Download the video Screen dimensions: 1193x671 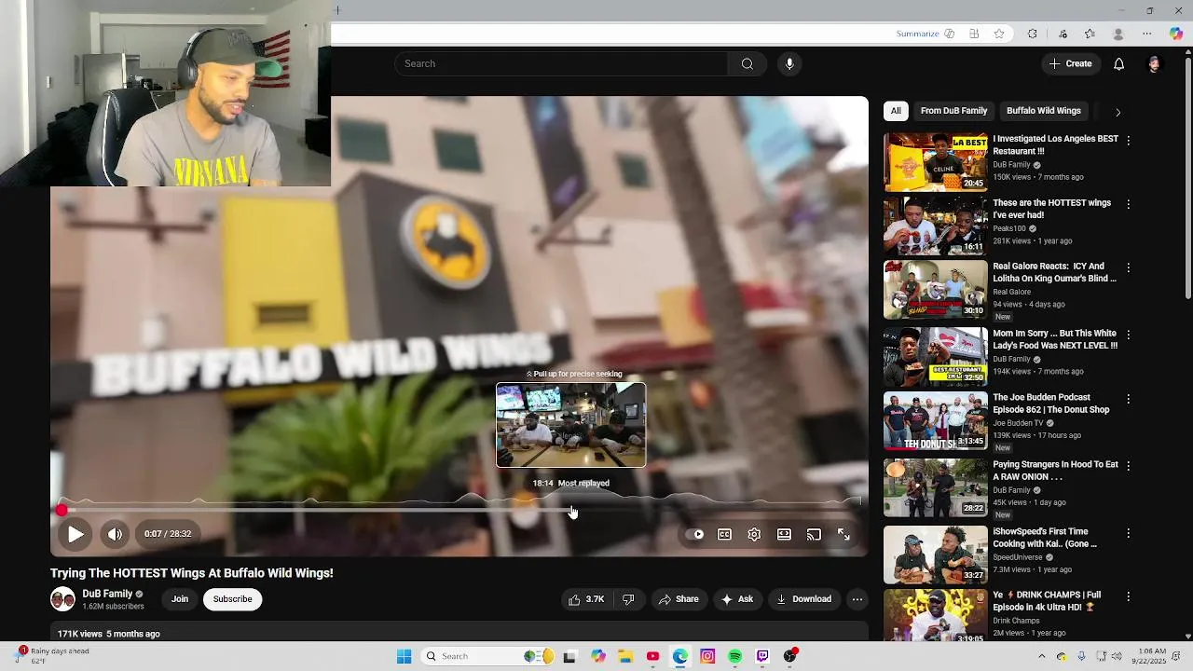tap(803, 599)
